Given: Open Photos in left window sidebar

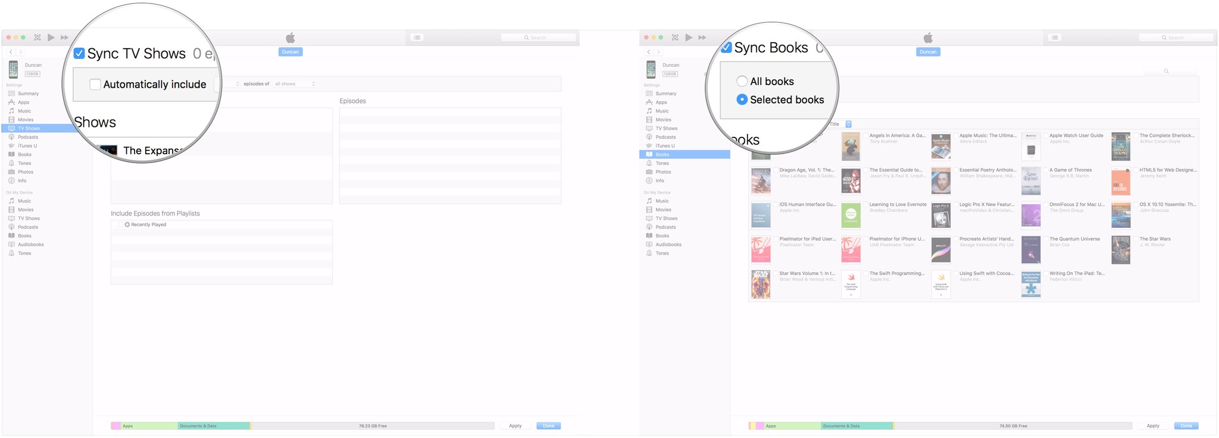Looking at the screenshot, I should point(26,172).
